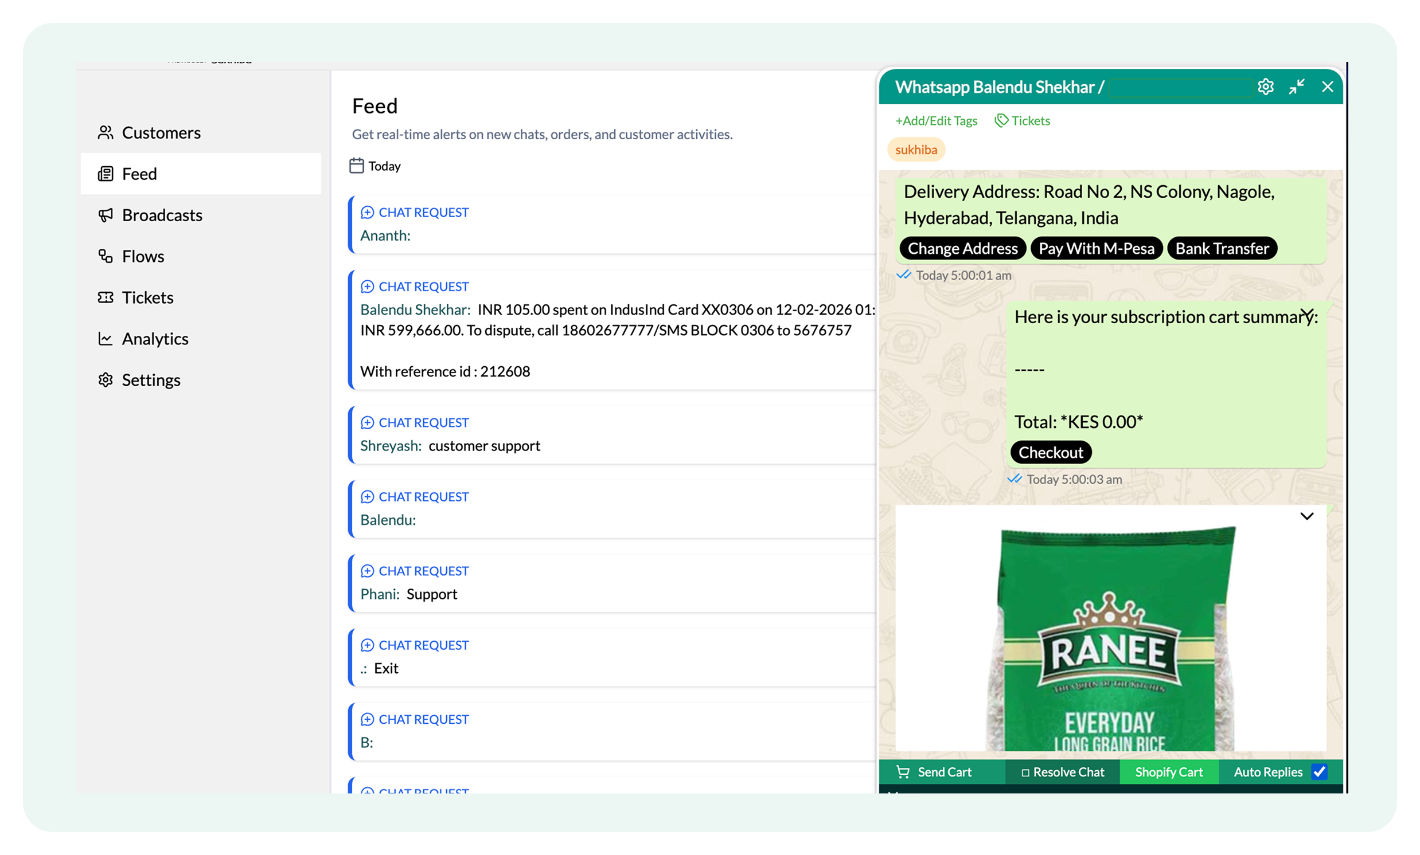The image size is (1420, 855).
Task: Open chat settings gear icon
Action: pos(1265,87)
